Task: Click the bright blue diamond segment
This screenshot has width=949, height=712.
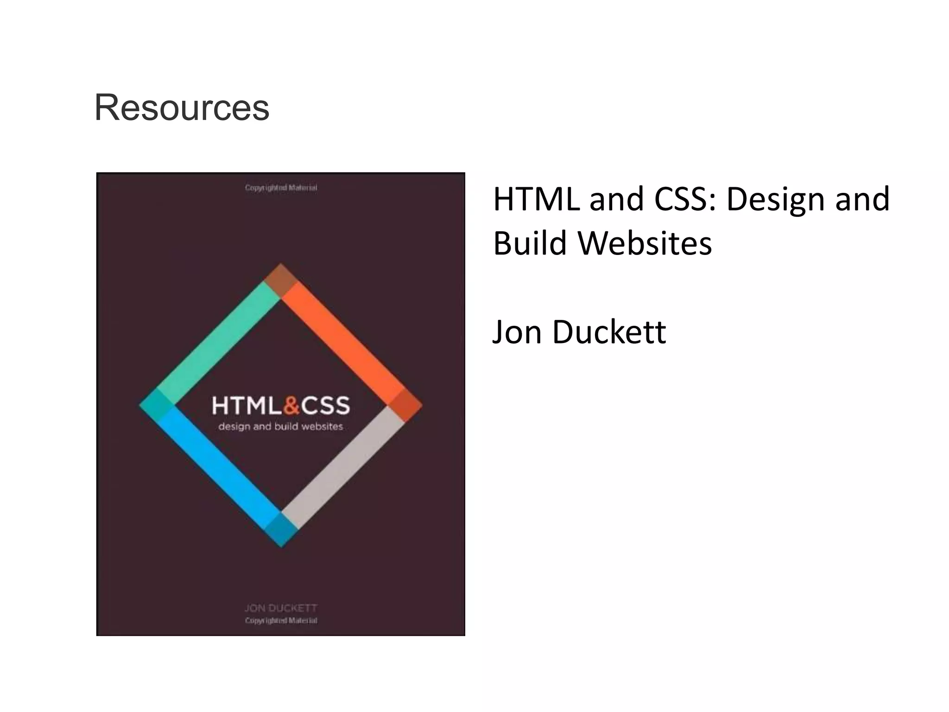Action: [218, 468]
